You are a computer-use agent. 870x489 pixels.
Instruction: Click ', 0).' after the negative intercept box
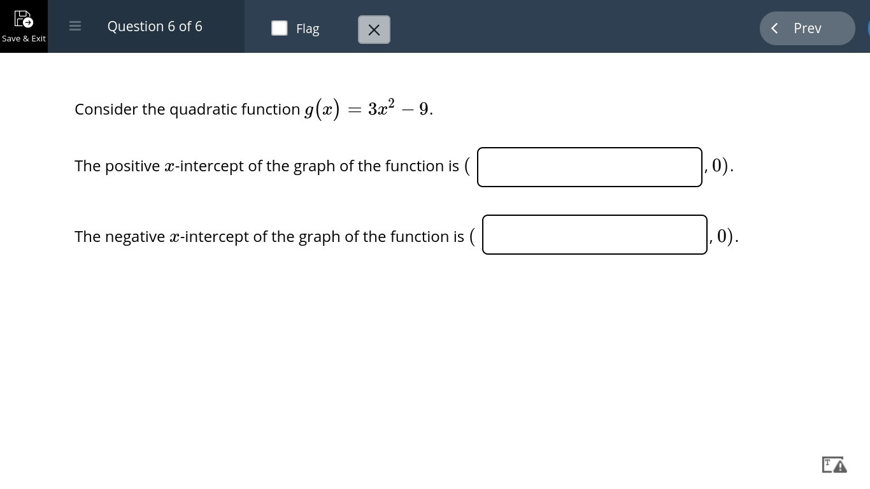click(x=724, y=236)
